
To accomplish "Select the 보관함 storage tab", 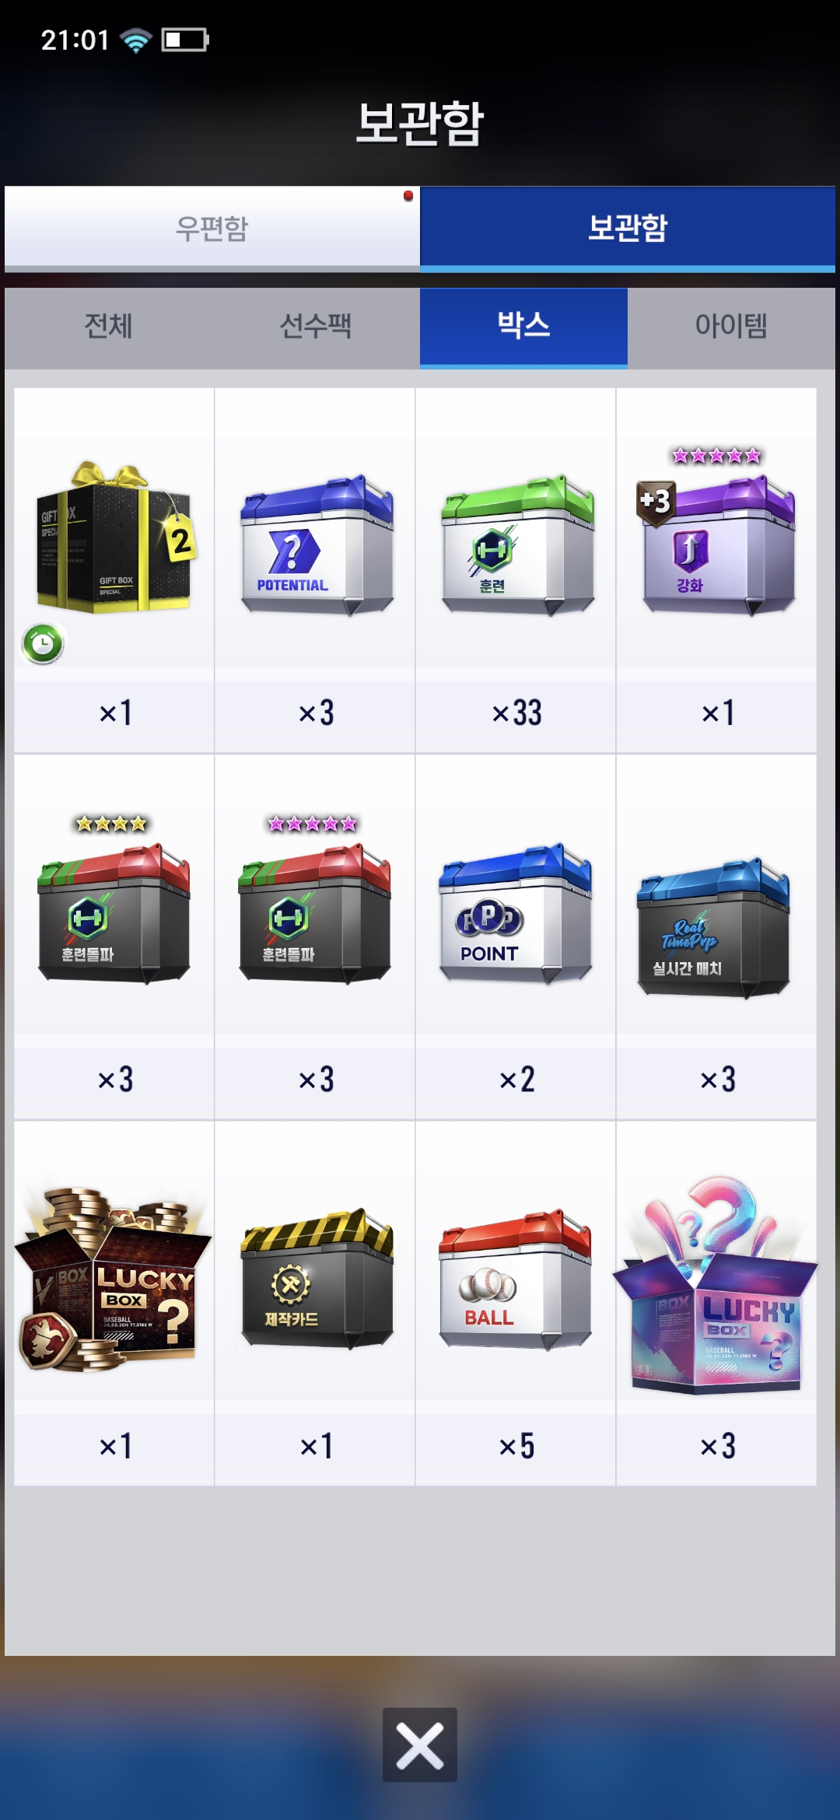I will click(628, 228).
